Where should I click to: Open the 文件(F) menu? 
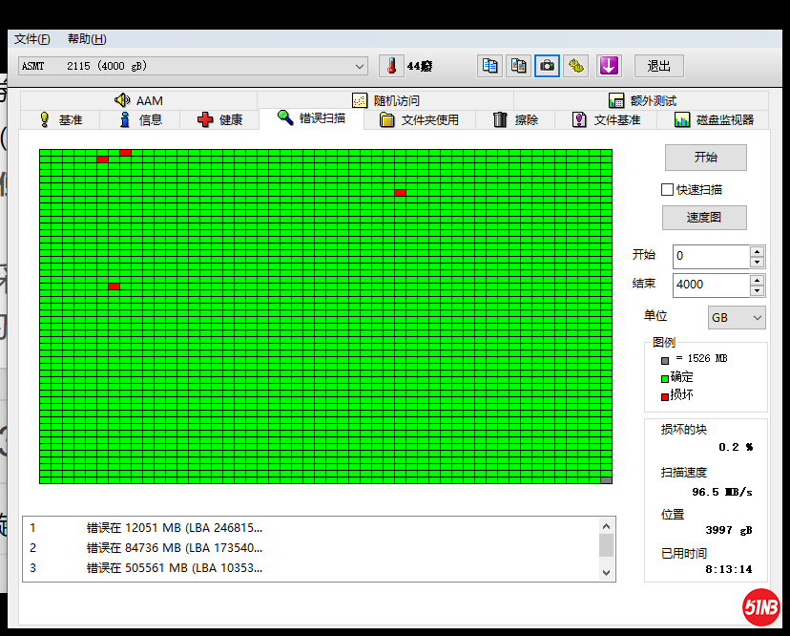tap(32, 39)
